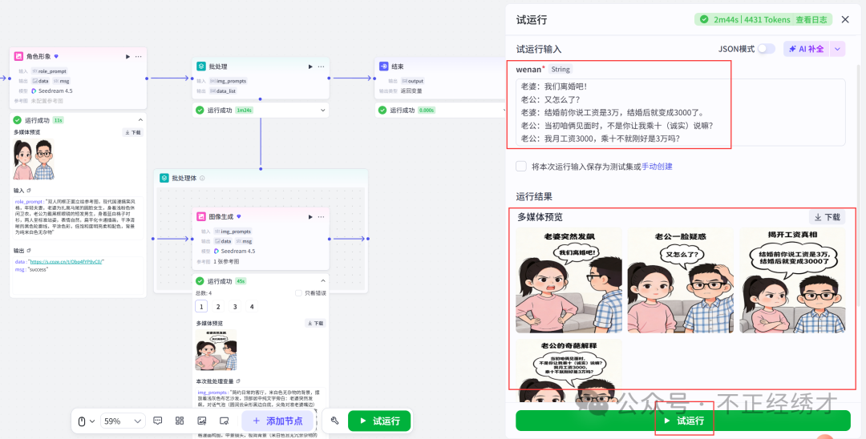The width and height of the screenshot is (866, 439).
Task: Click the 手动创建 link
Action: pos(657,166)
